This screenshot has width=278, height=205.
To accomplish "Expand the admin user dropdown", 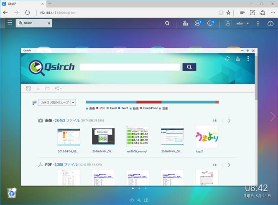I will point(242,23).
